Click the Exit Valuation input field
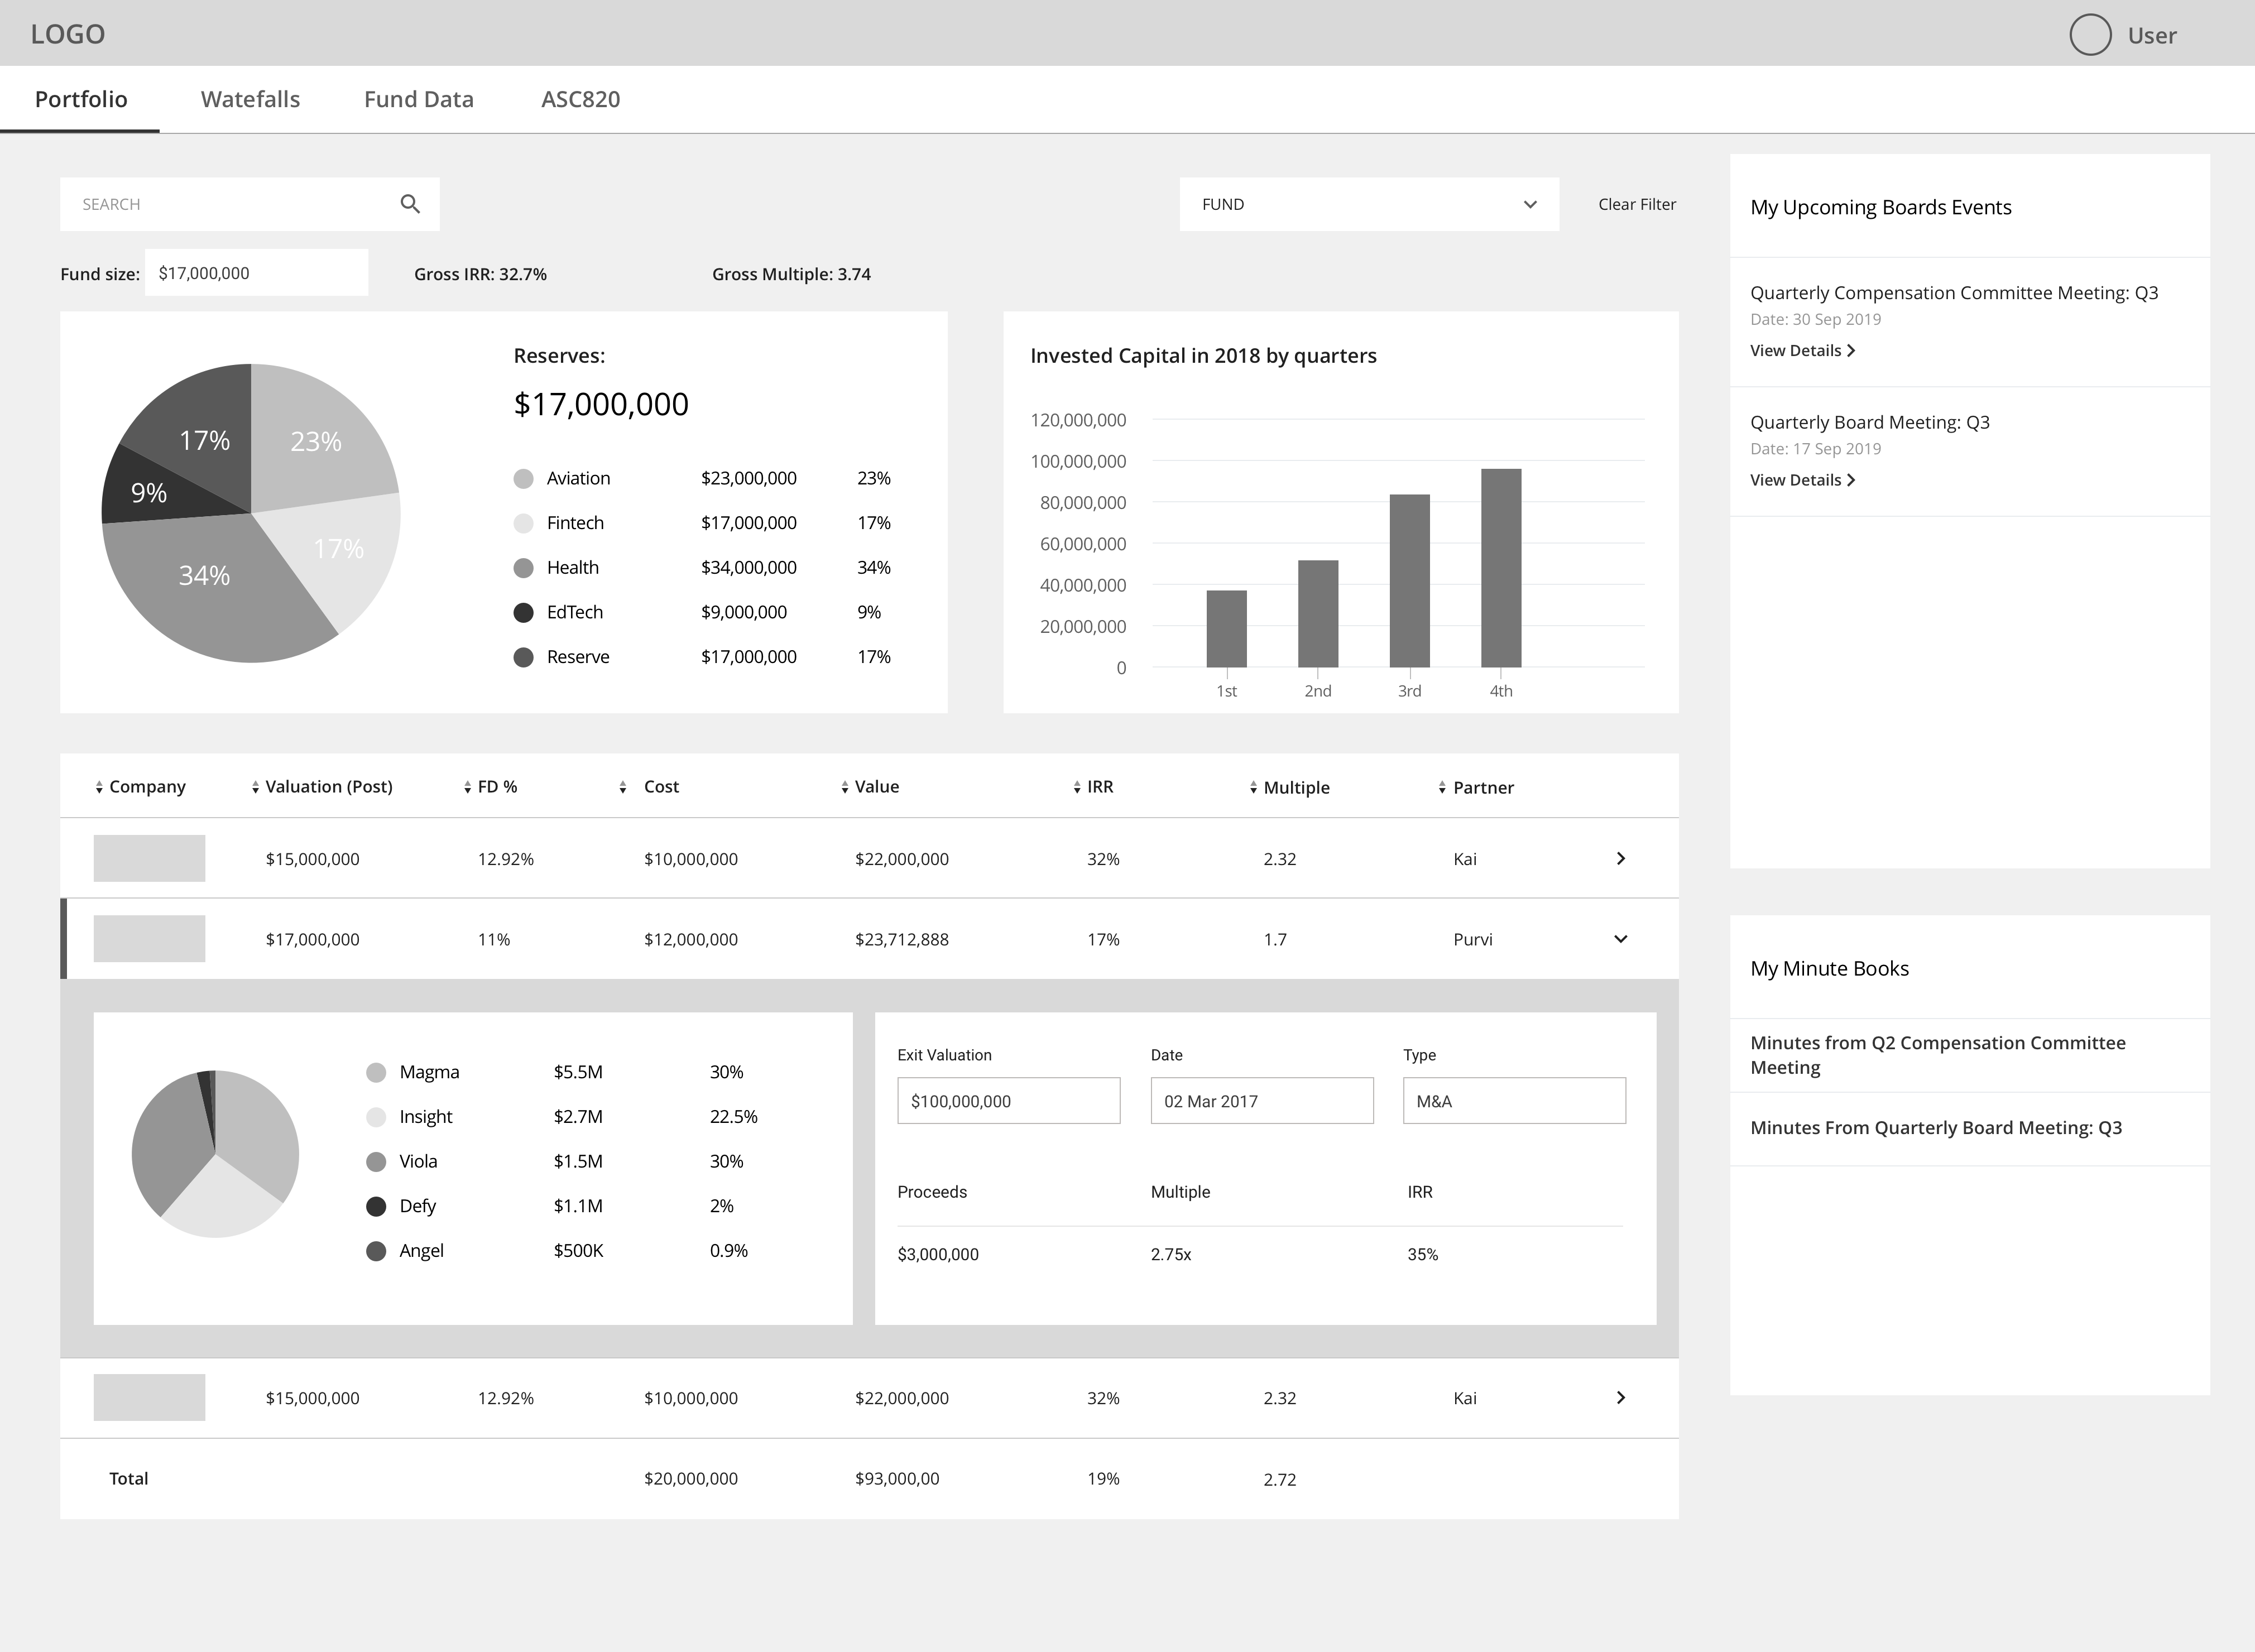Viewport: 2255px width, 1652px height. point(1008,1101)
